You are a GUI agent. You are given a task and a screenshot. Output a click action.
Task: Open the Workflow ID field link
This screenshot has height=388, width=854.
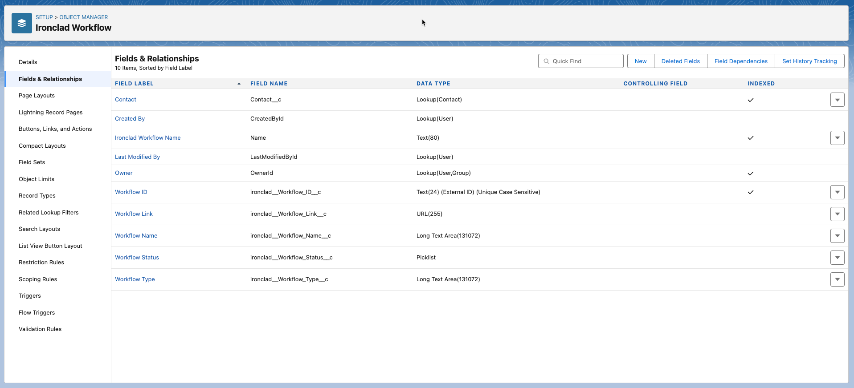[x=131, y=192]
